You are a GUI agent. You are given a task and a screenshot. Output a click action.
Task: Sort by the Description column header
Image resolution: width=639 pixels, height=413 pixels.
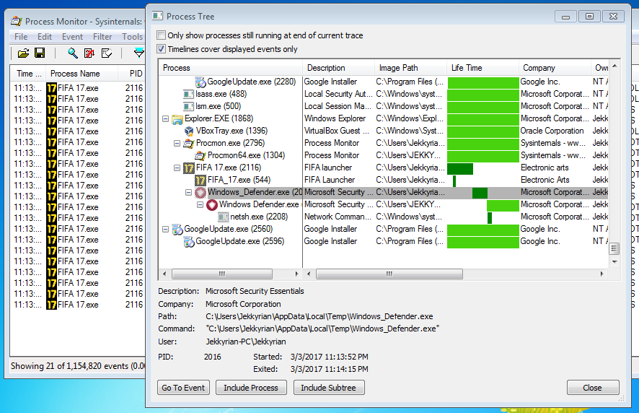click(x=338, y=68)
